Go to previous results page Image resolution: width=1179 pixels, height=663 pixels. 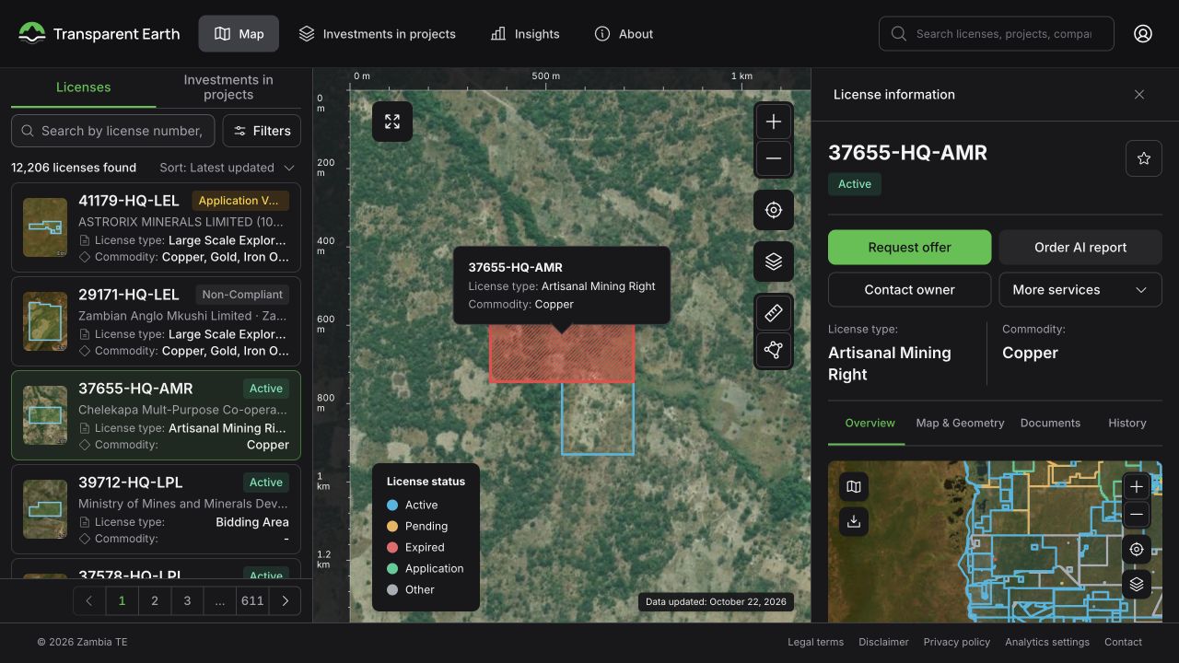89,600
